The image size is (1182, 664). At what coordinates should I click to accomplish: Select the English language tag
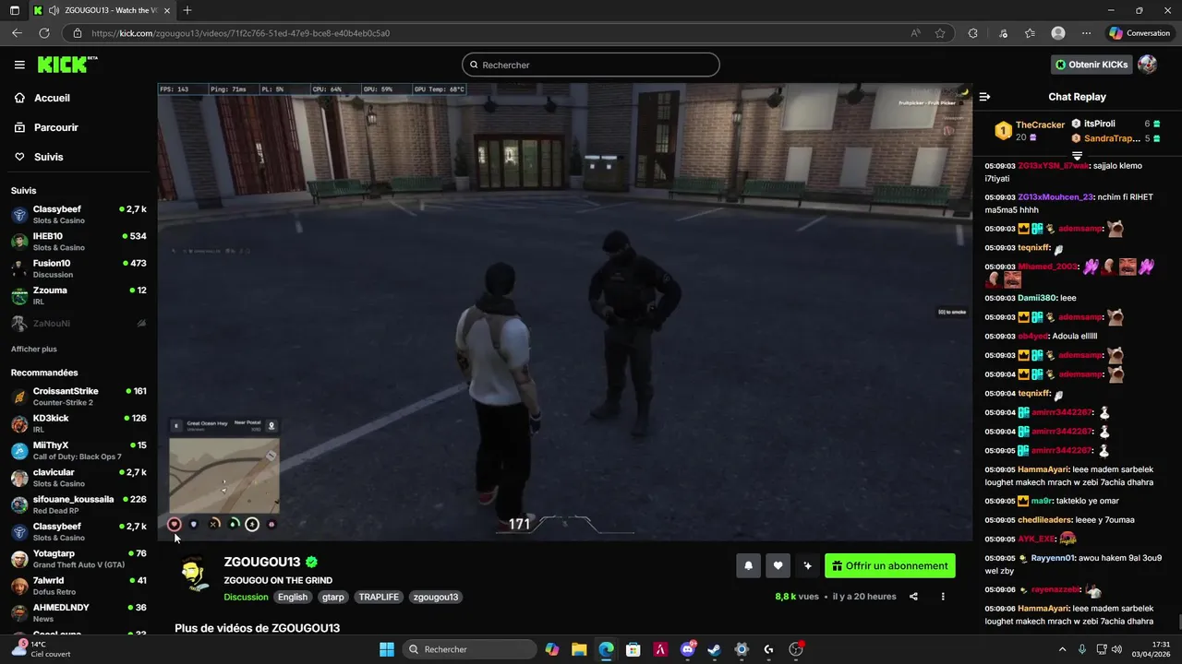pos(293,597)
